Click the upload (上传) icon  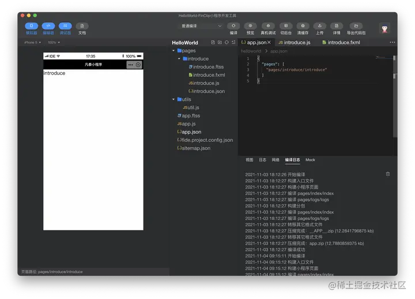tap(320, 26)
